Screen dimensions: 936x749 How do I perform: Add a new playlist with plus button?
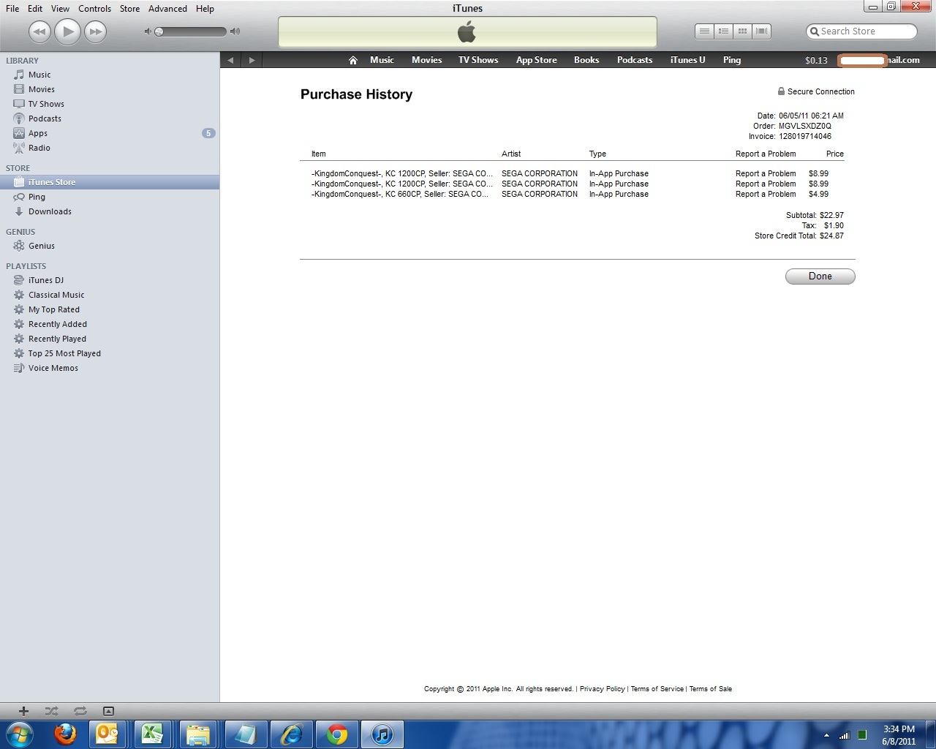pyautogui.click(x=23, y=711)
